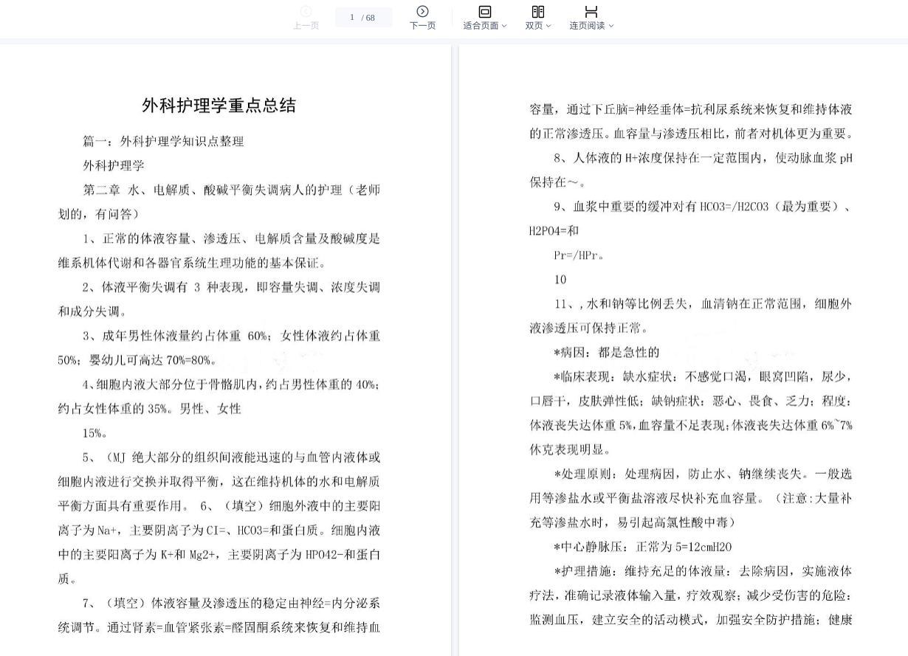Click the double-page (双页) book icon
Viewport: 908px width, 656px height.
coord(538,11)
